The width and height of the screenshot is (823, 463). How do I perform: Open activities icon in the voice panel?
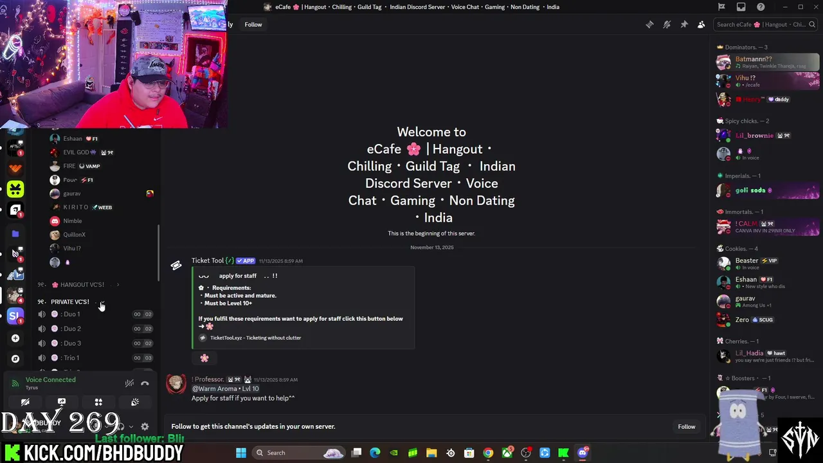point(98,402)
